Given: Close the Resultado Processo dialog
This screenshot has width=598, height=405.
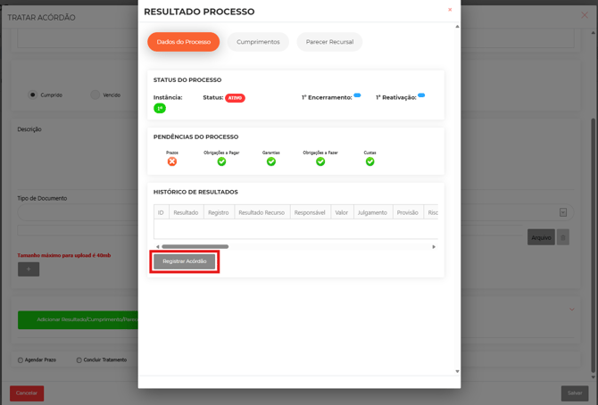Looking at the screenshot, I should (x=450, y=11).
